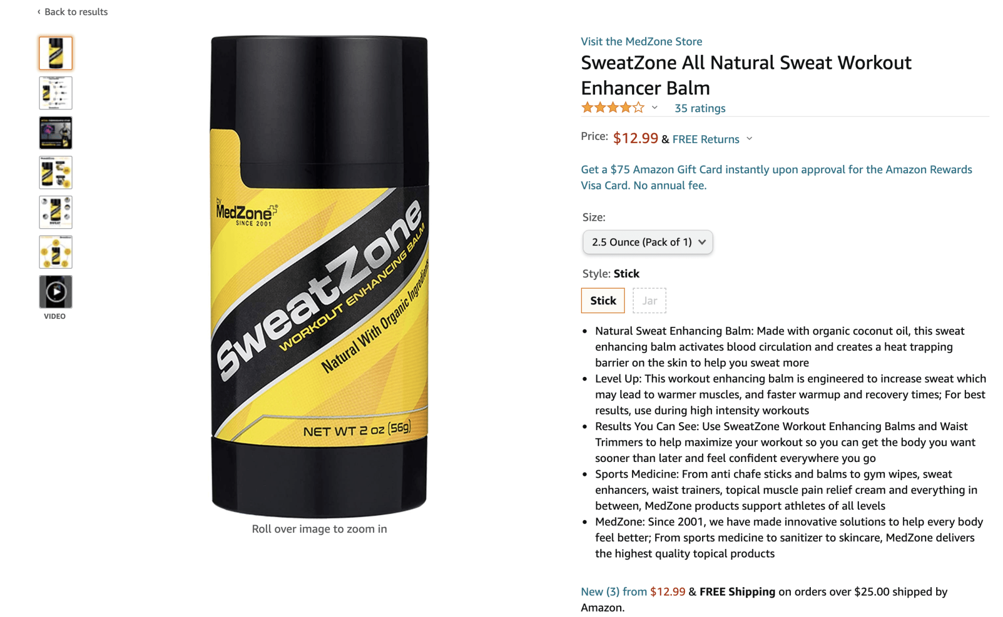Show the fourth product thumbnail
Screen dimensions: 1003x617
click(55, 172)
